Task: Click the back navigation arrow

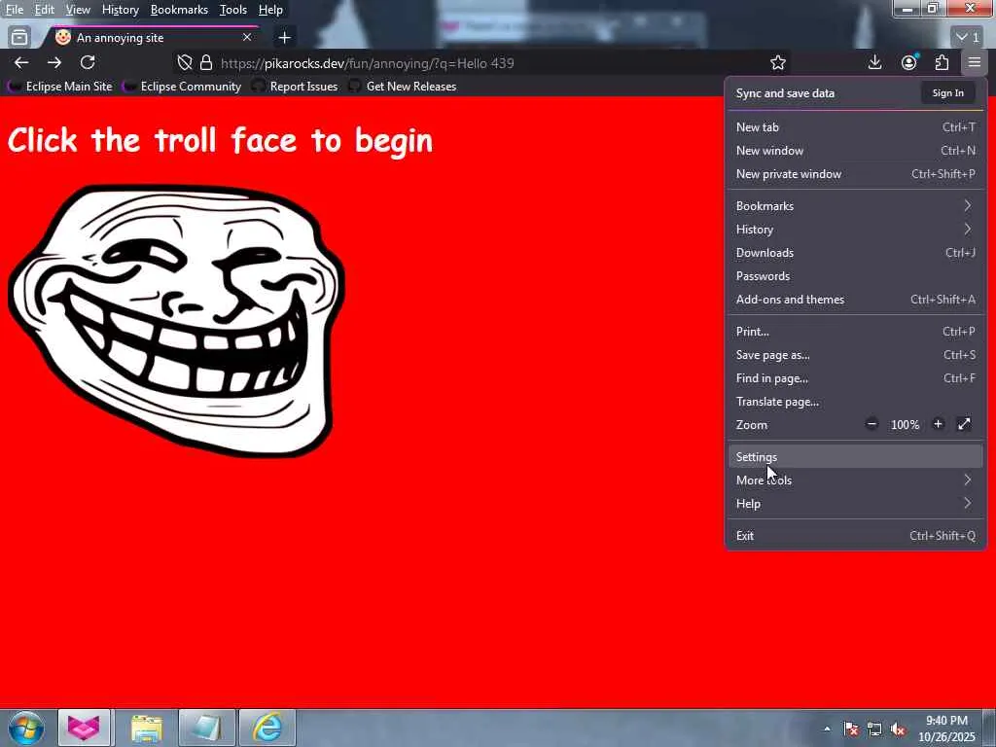Action: pos(21,62)
